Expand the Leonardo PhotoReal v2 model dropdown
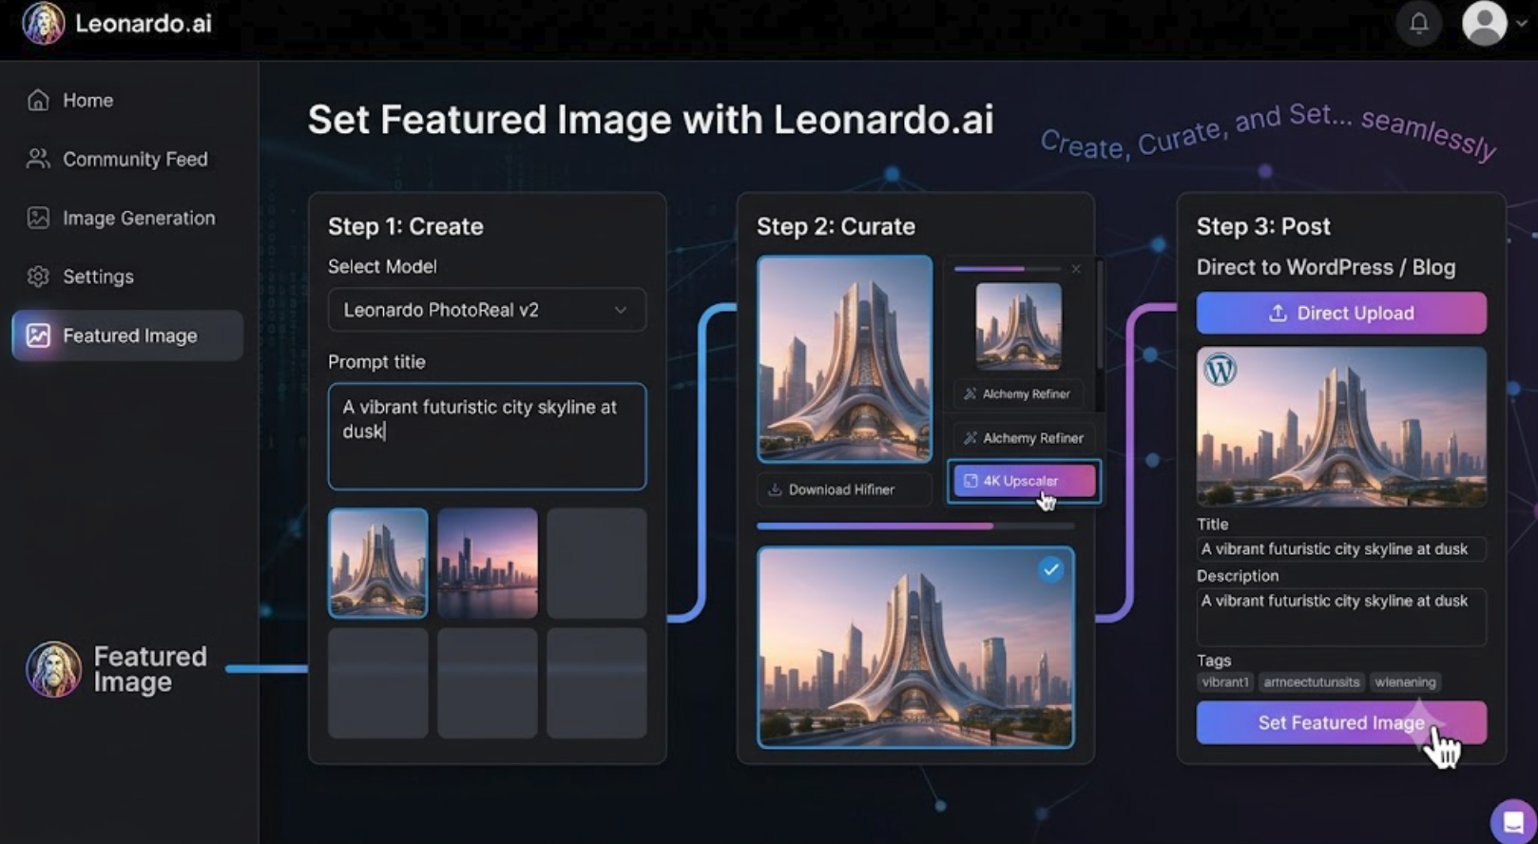1538x844 pixels. pyautogui.click(x=487, y=310)
